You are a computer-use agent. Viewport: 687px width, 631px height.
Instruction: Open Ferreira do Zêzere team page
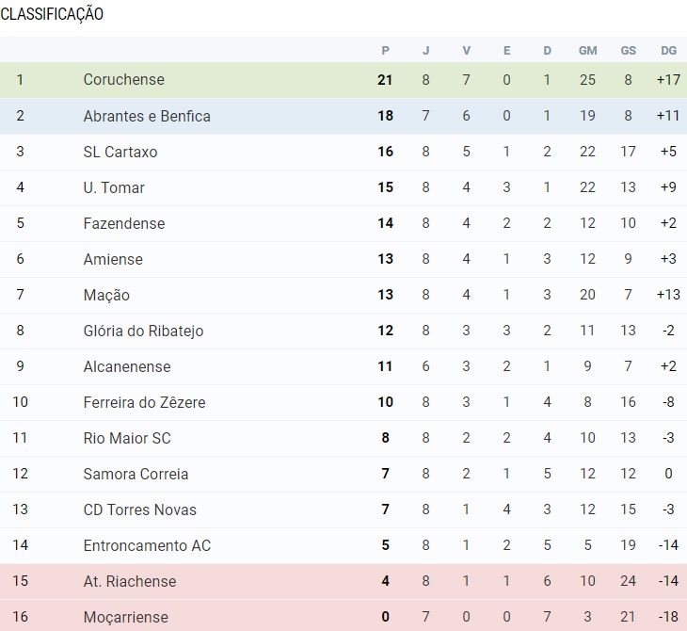coord(144,402)
